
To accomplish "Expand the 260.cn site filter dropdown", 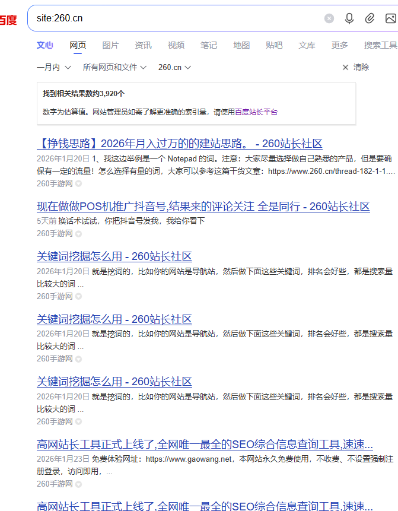I will pyautogui.click(x=174, y=68).
